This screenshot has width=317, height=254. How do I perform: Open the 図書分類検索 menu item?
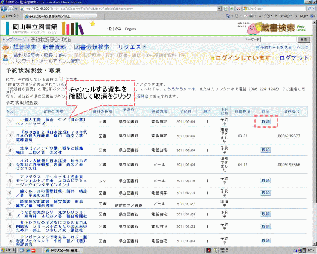click(92, 47)
